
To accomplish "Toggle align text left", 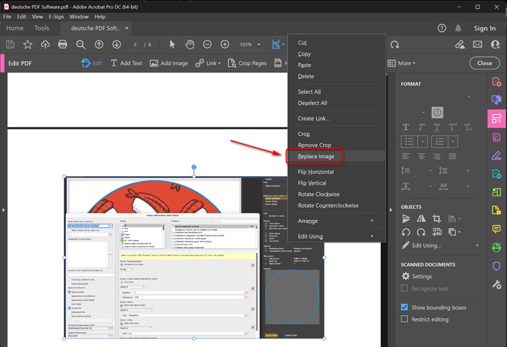I will [x=406, y=156].
